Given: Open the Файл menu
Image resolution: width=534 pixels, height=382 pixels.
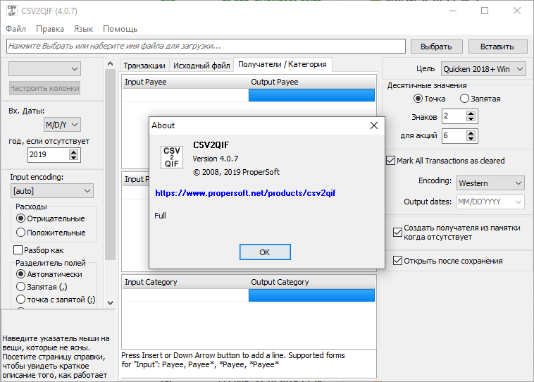Looking at the screenshot, I should coord(15,29).
